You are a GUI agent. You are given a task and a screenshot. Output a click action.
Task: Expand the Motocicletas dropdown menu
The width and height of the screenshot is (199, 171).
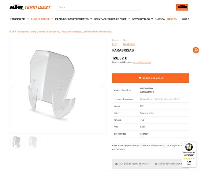19,19
